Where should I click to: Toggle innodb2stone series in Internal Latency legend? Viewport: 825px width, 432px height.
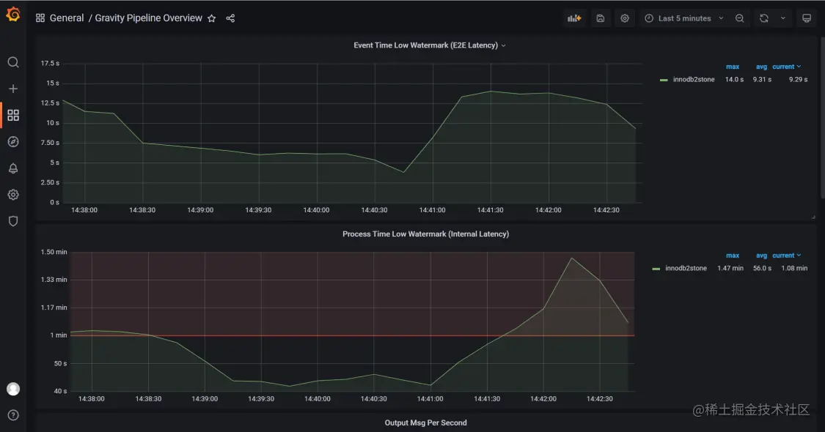tap(686, 268)
